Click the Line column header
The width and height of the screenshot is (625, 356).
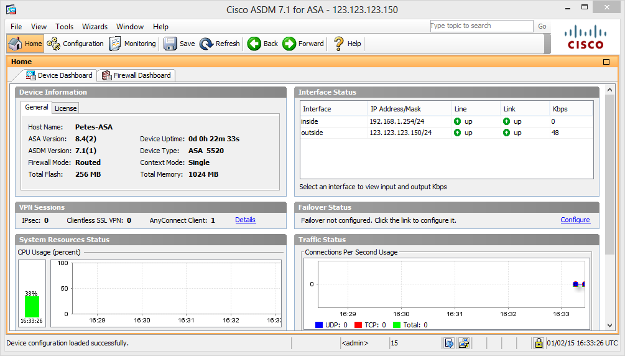pos(476,109)
